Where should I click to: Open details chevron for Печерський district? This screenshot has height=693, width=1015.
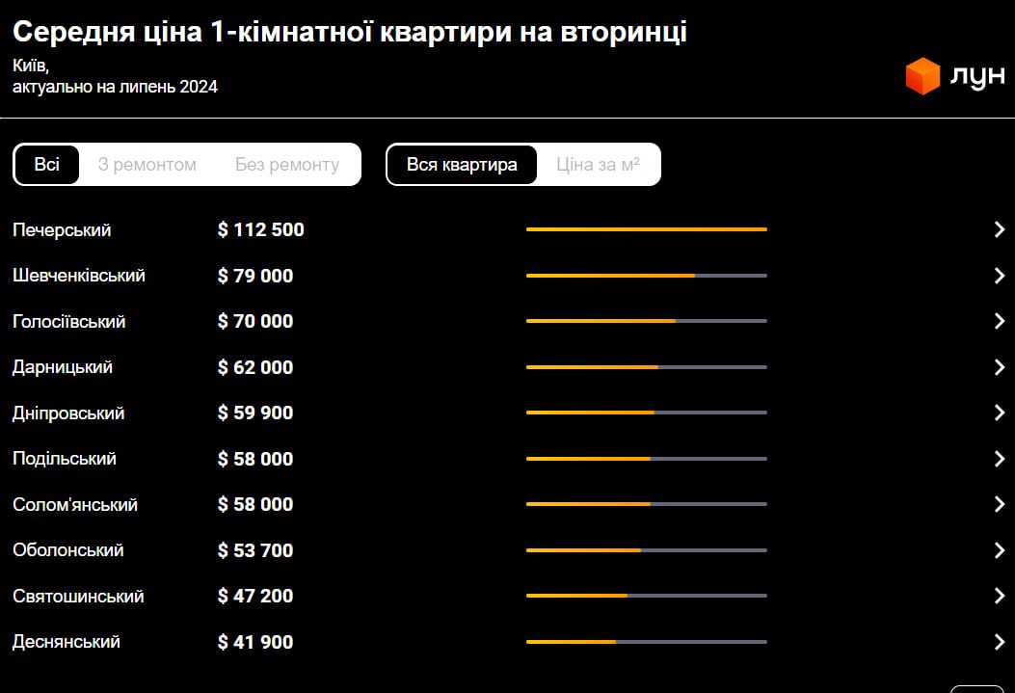tap(1000, 229)
